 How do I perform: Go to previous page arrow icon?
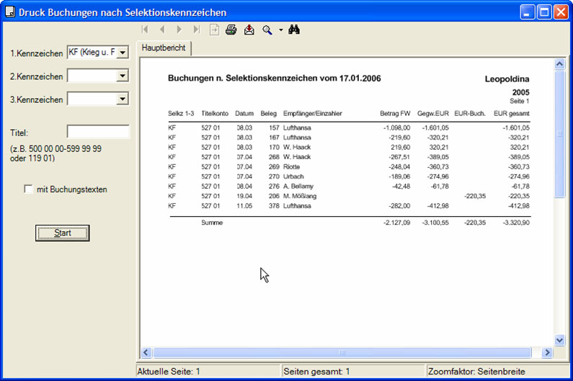point(162,30)
